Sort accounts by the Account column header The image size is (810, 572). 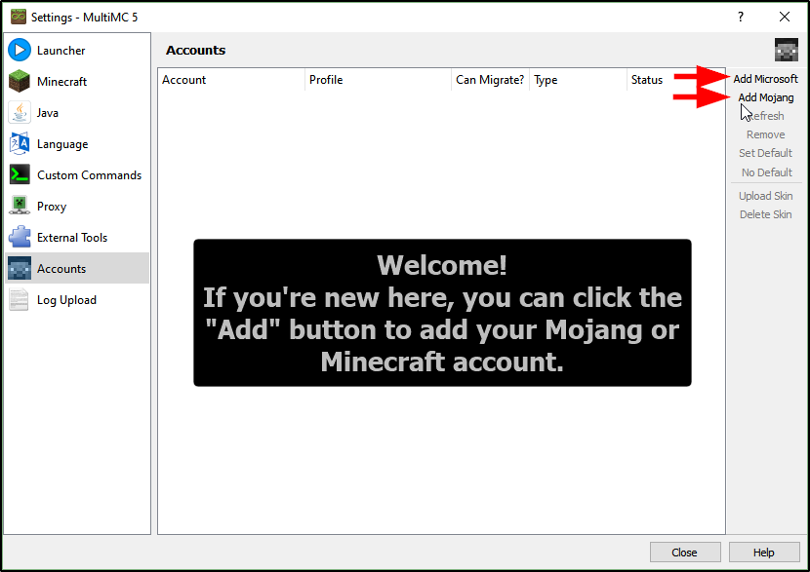point(231,80)
